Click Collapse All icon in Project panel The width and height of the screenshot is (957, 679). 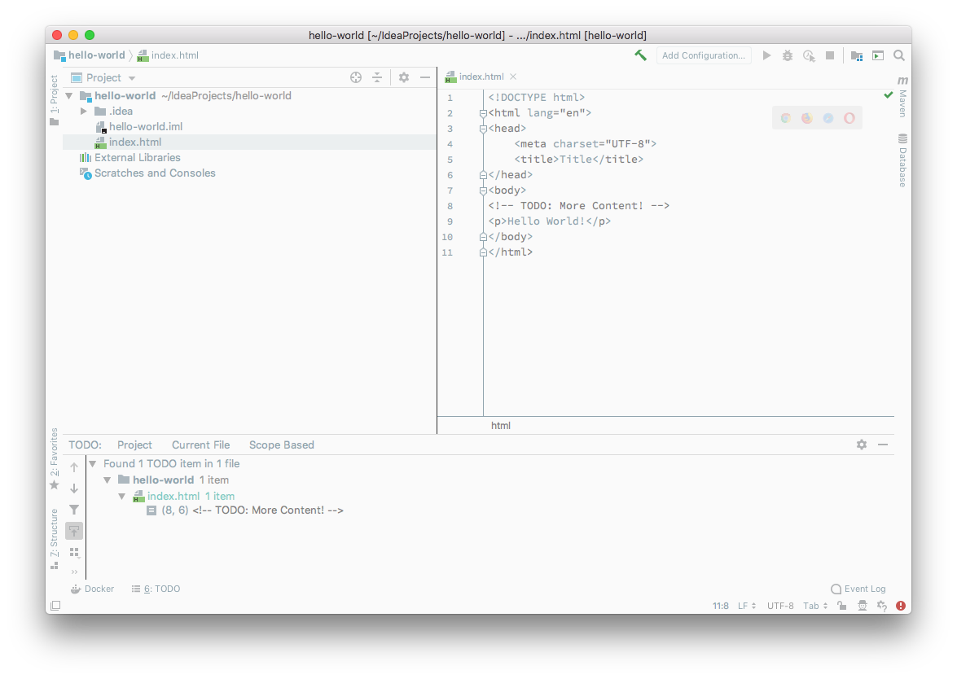pyautogui.click(x=377, y=77)
